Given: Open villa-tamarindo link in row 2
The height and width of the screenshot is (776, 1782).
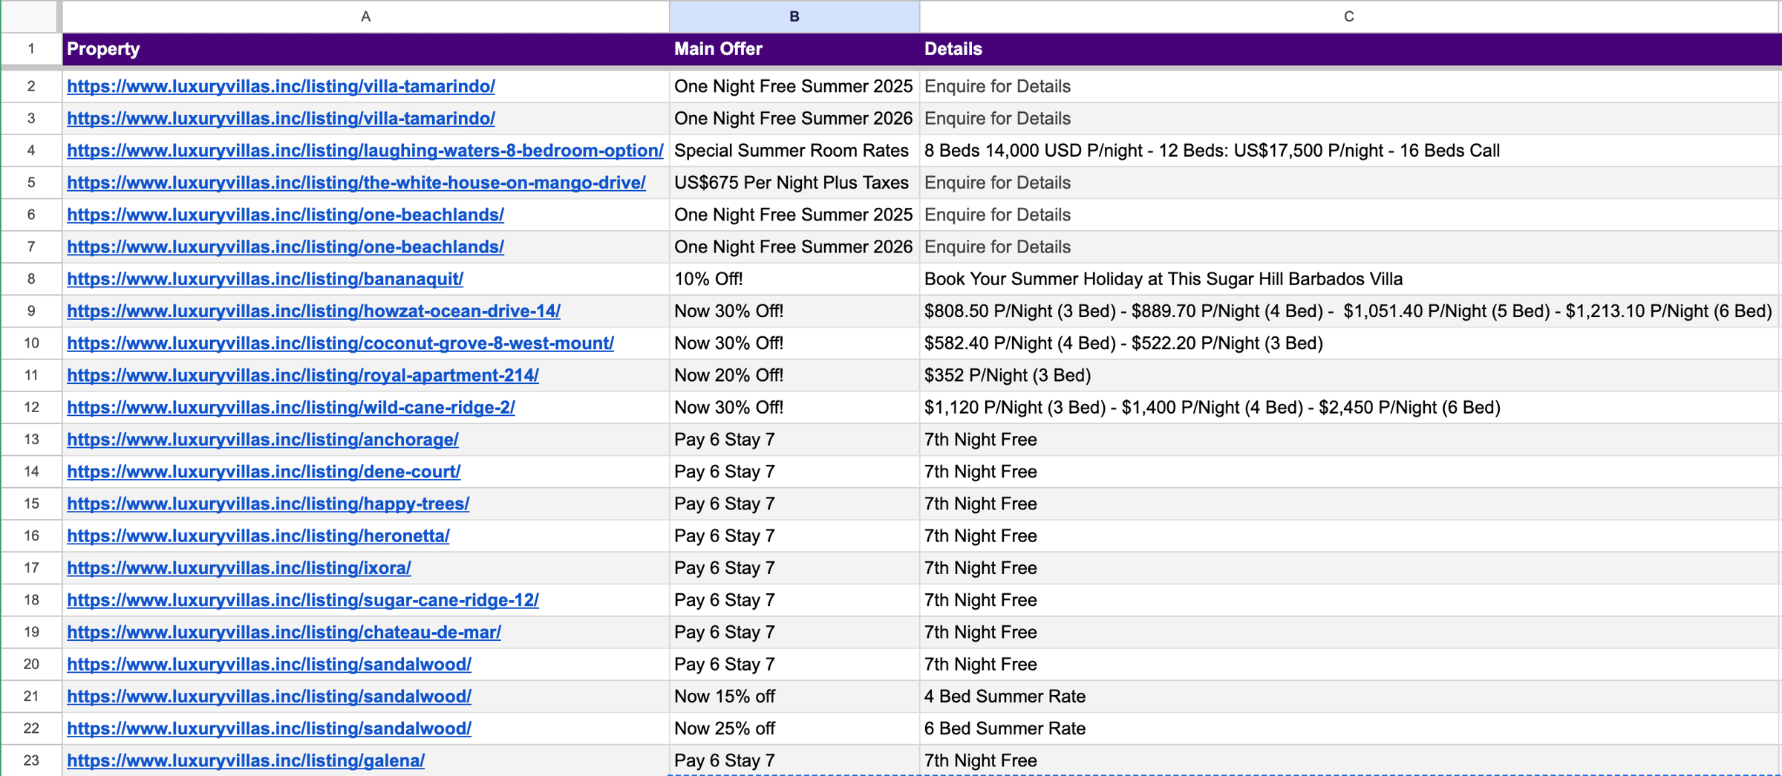Looking at the screenshot, I should click(281, 86).
